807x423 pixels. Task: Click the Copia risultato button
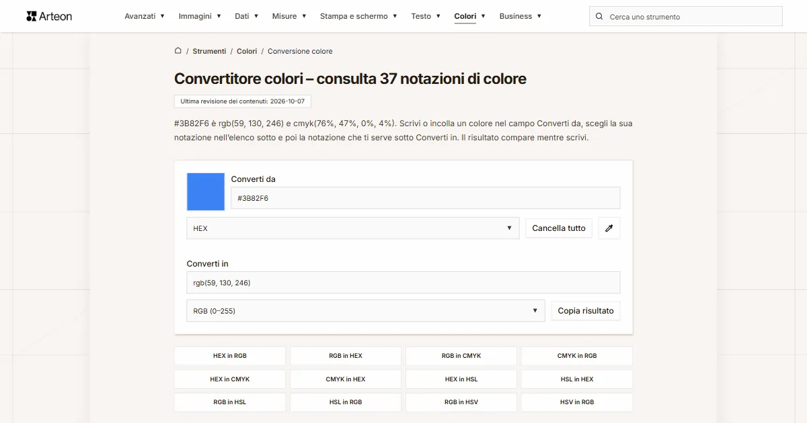pos(586,311)
